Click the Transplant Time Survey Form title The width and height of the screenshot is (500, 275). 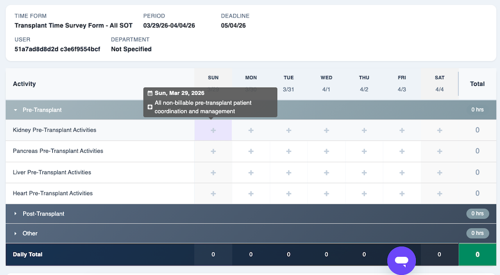click(x=73, y=26)
